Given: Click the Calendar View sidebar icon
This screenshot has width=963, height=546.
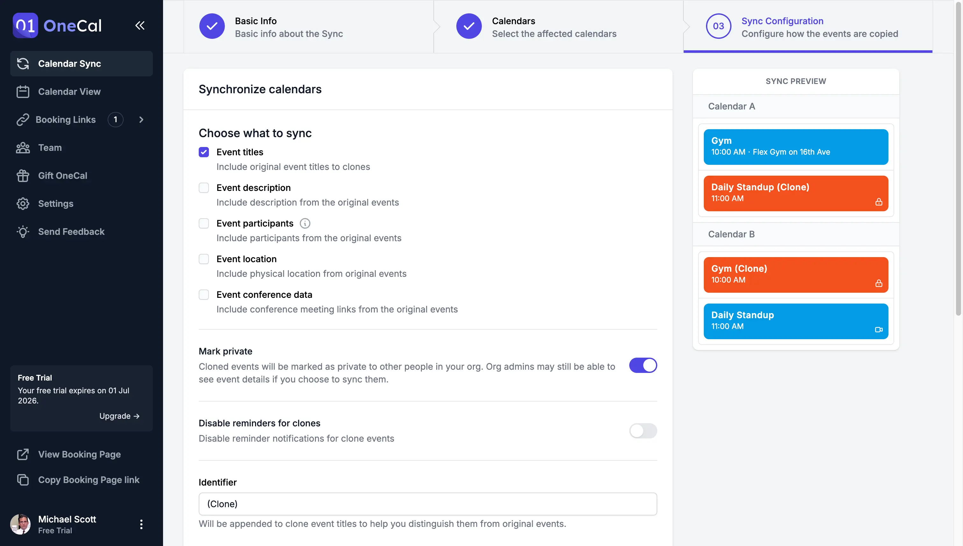Looking at the screenshot, I should [23, 91].
